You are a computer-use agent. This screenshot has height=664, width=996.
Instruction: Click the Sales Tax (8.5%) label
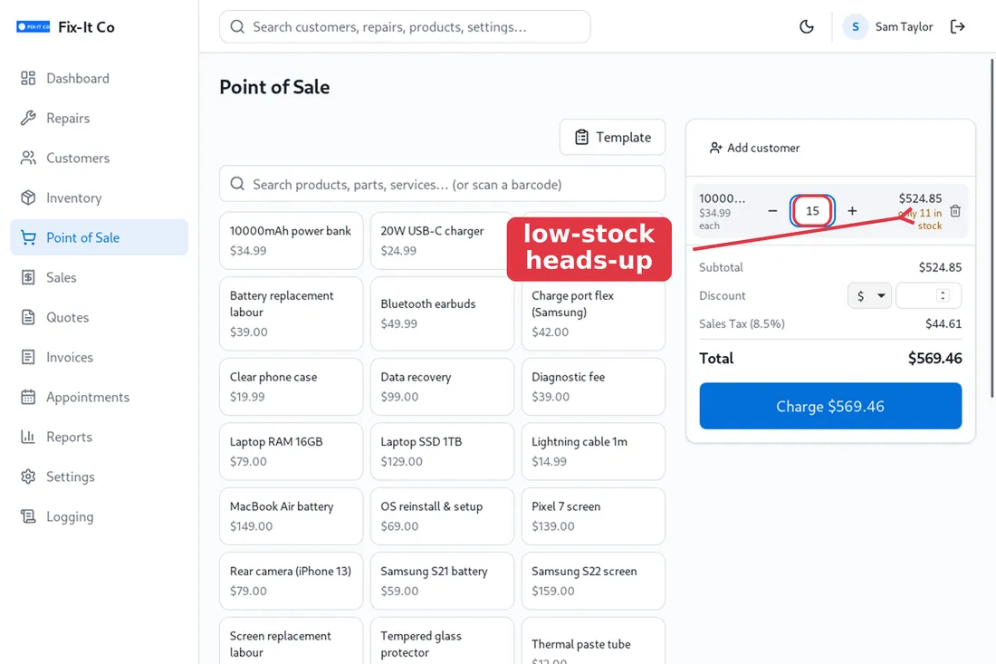(742, 324)
